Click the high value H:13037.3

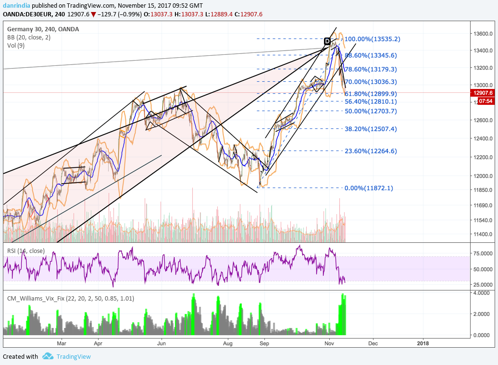point(188,14)
